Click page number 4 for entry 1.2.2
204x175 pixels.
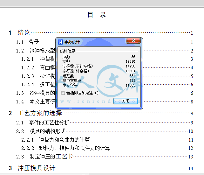tap(192, 68)
